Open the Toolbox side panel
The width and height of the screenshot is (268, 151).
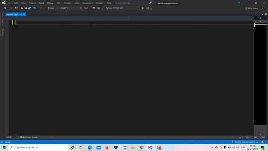pos(3,32)
